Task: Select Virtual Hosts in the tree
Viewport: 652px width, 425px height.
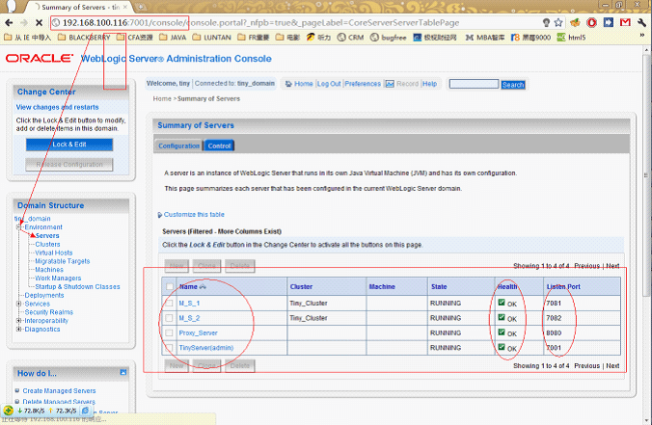Action: tap(54, 252)
